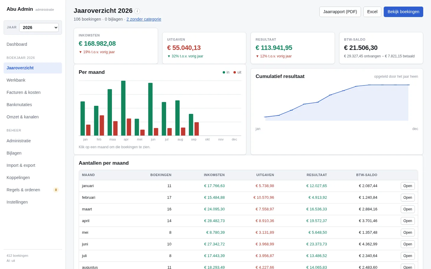Go to Dashboard in the sidebar
The height and width of the screenshot is (269, 431).
pyautogui.click(x=33, y=44)
